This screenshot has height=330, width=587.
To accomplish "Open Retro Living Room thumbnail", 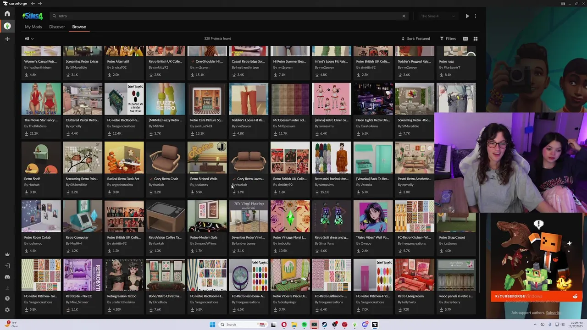I will (415, 275).
